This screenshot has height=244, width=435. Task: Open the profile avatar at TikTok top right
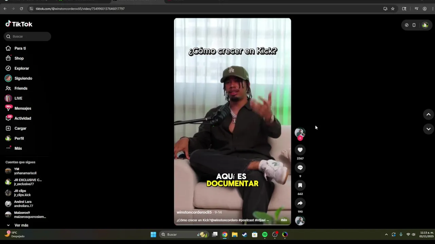coord(425,25)
